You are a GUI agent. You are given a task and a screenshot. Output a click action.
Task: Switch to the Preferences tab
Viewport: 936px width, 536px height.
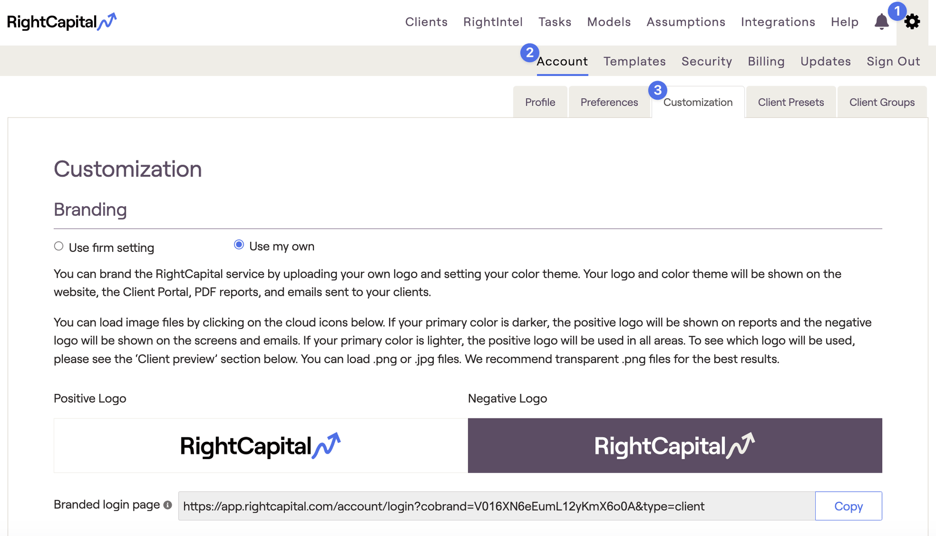pyautogui.click(x=609, y=102)
